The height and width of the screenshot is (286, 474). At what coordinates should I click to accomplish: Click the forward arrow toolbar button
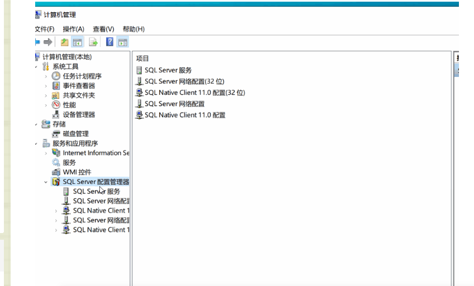pyautogui.click(x=48, y=42)
